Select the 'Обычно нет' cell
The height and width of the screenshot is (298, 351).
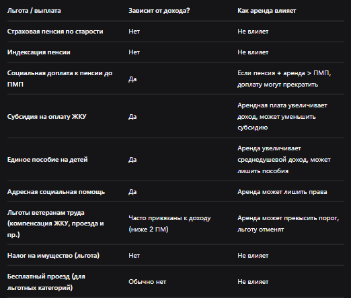147,282
